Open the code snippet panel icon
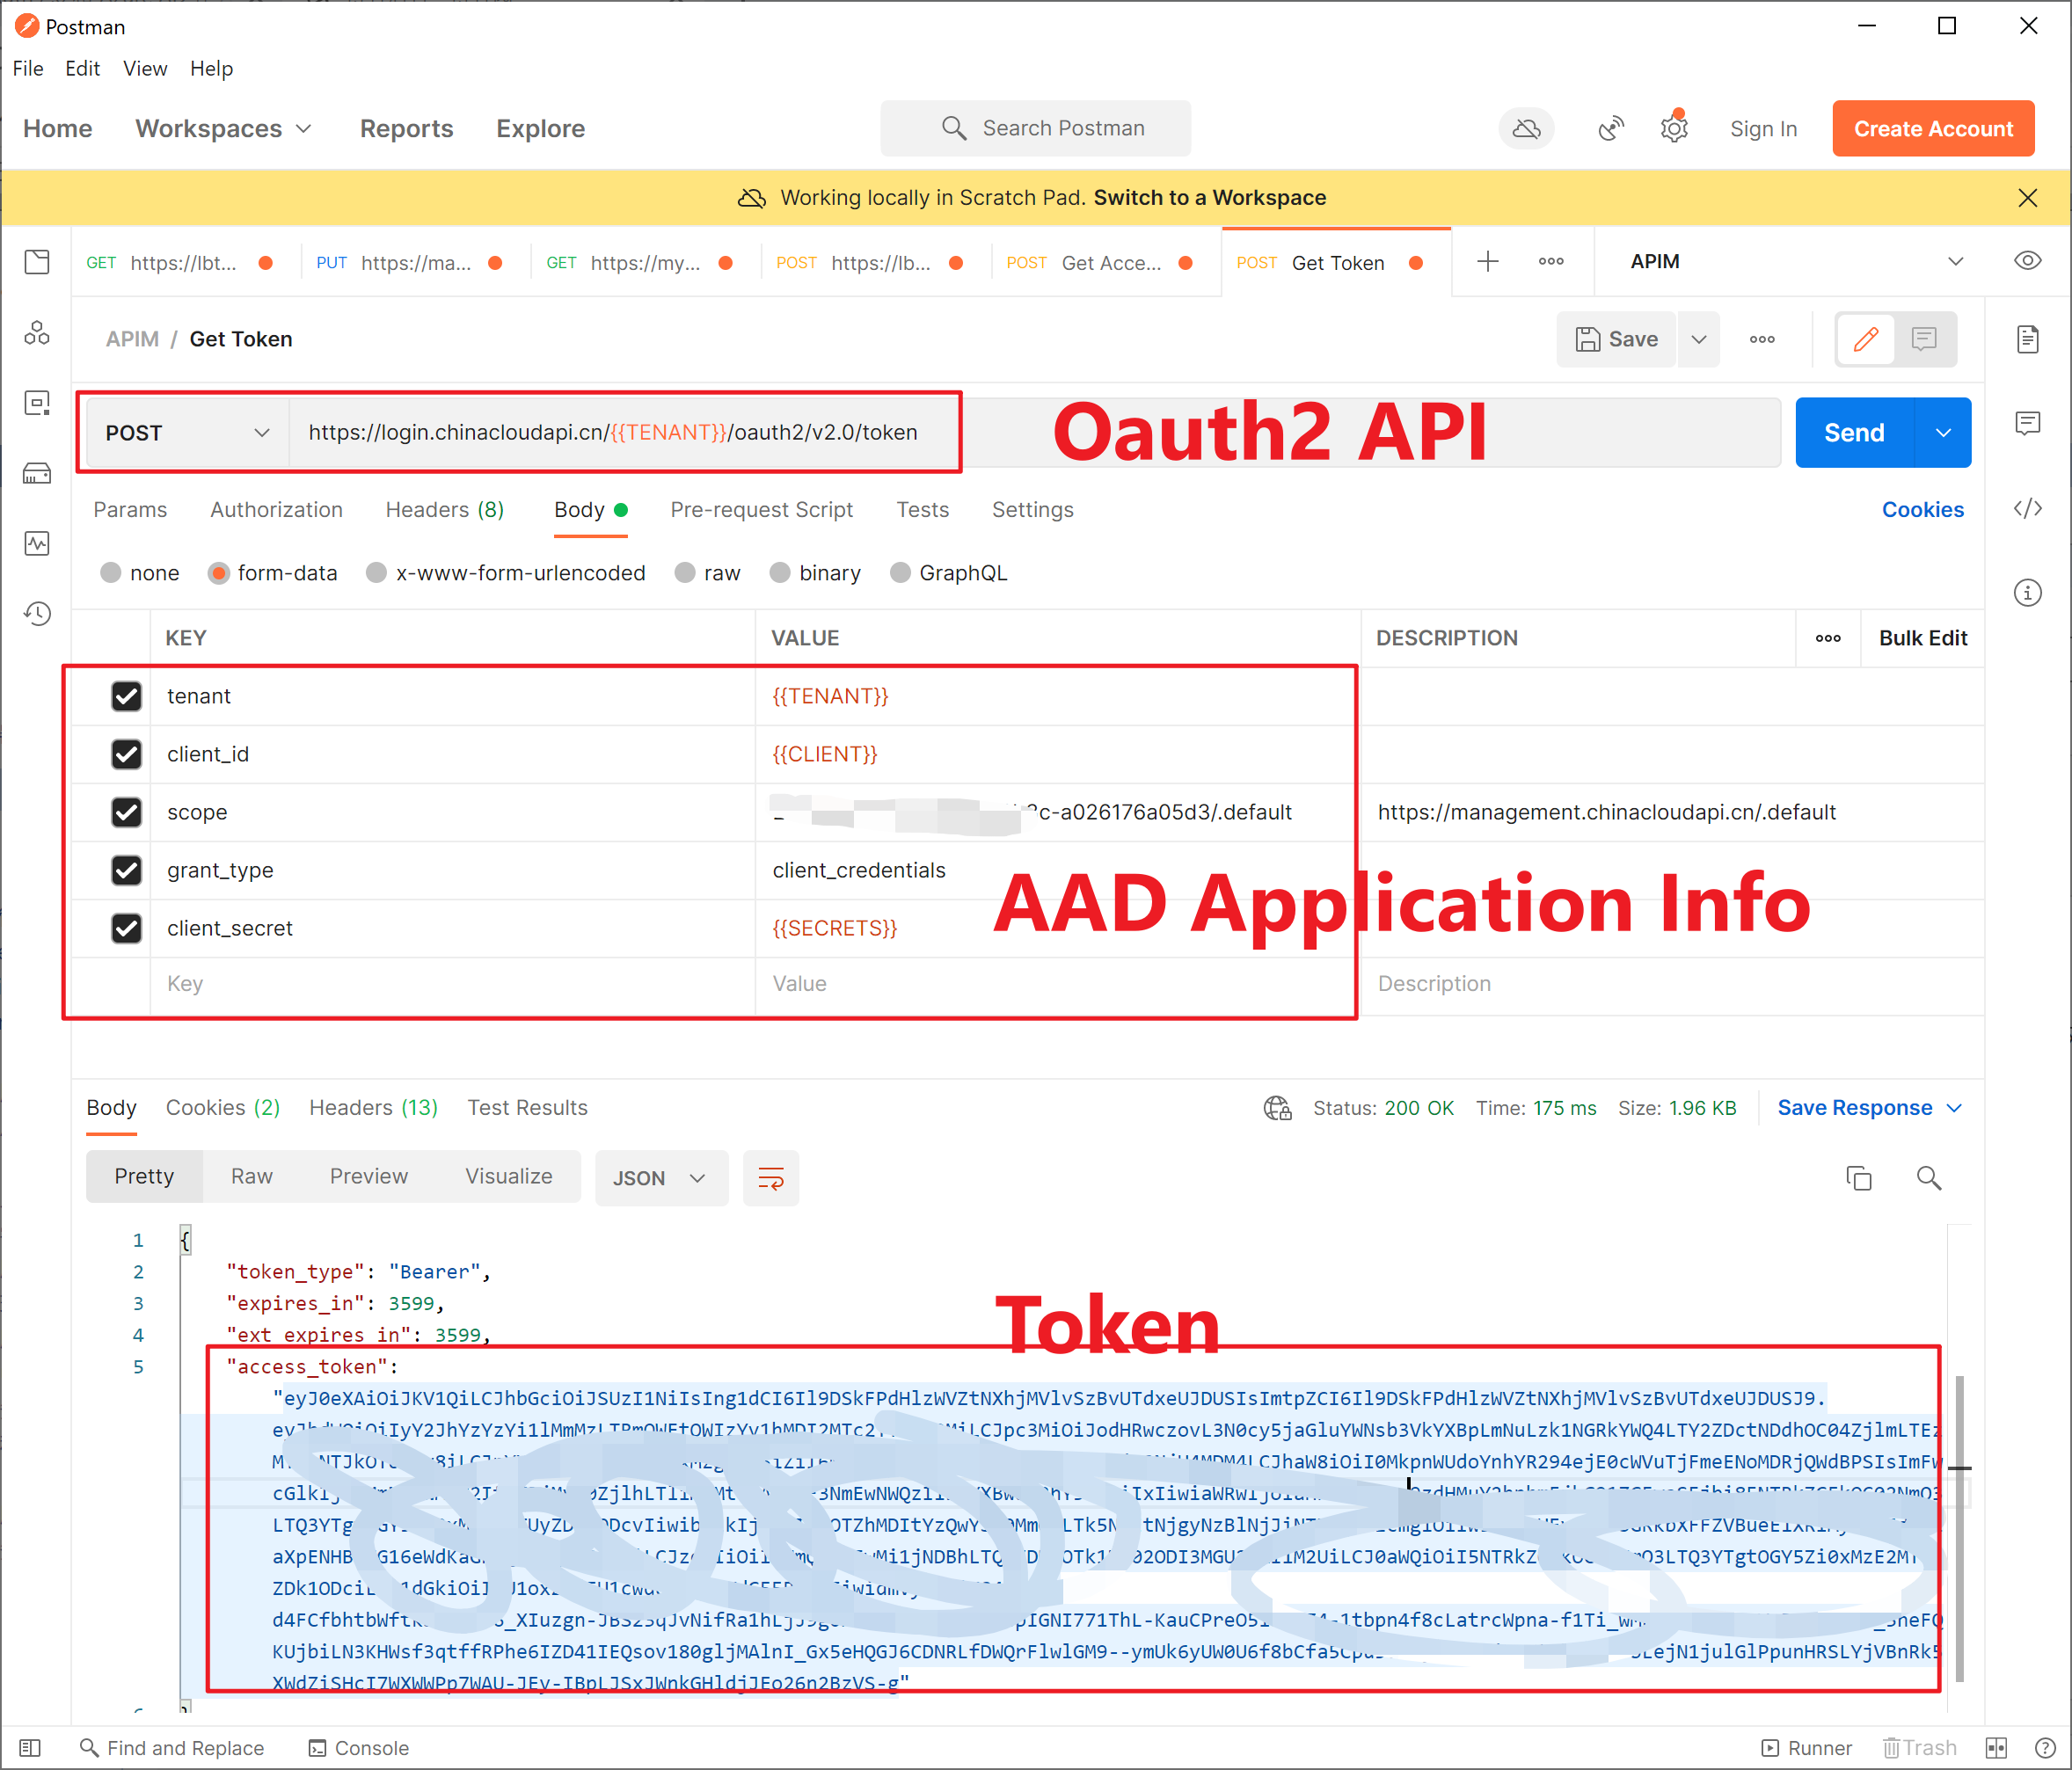 [x=2027, y=509]
